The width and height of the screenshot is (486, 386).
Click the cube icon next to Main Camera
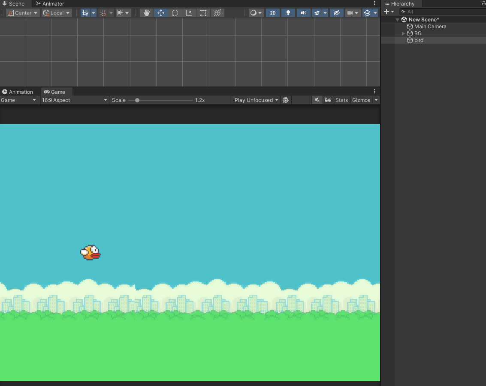click(x=410, y=27)
